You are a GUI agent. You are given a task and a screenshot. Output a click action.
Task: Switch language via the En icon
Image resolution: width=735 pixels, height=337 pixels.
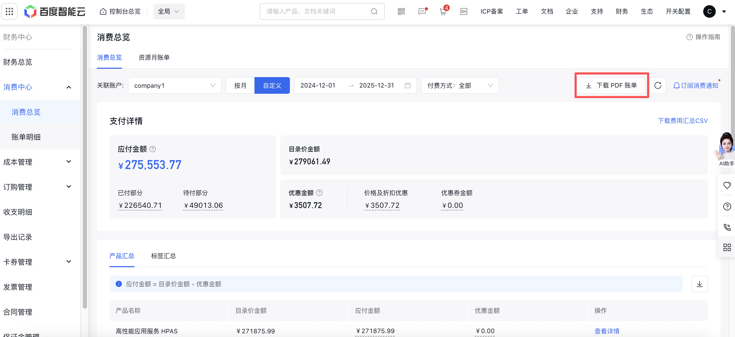464,11
